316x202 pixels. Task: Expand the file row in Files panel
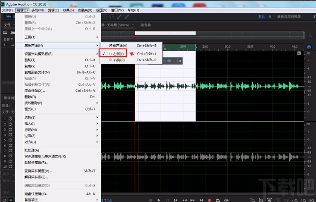point(4,45)
